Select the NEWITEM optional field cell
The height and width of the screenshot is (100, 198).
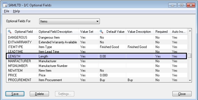[22, 71]
